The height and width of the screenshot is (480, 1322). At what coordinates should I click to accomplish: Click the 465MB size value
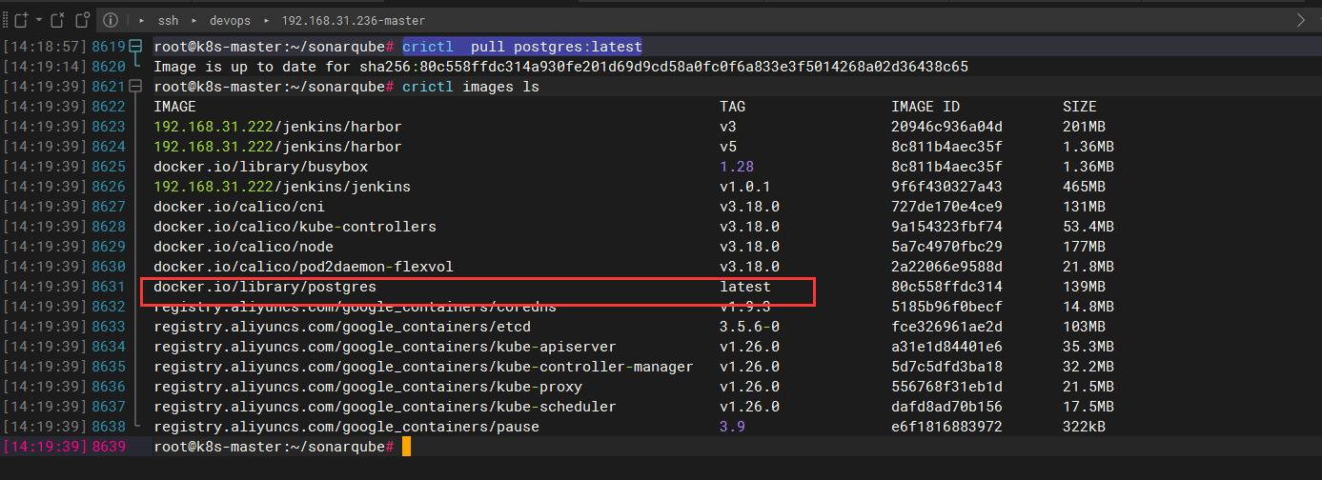click(1084, 187)
